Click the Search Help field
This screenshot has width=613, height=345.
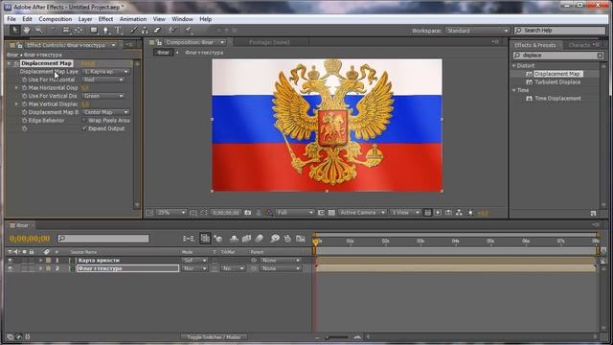tap(559, 30)
